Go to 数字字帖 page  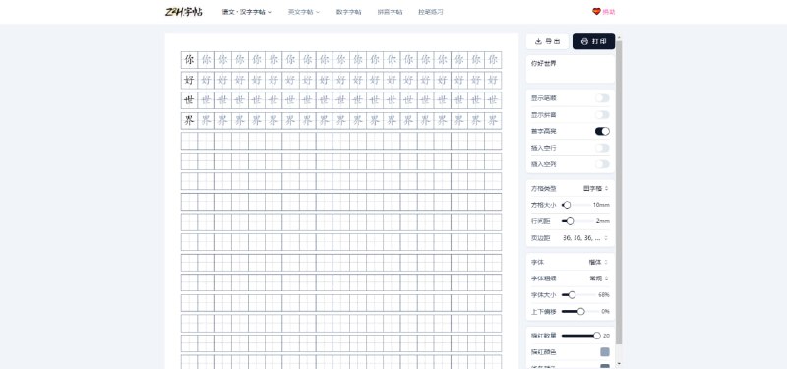click(x=348, y=12)
